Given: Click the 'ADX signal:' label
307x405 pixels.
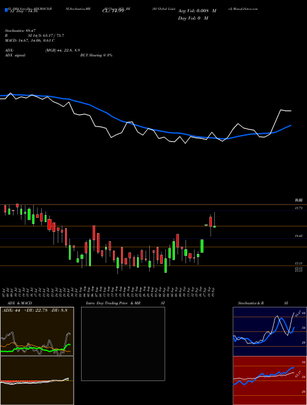Looking at the screenshot, I should 15,55.
